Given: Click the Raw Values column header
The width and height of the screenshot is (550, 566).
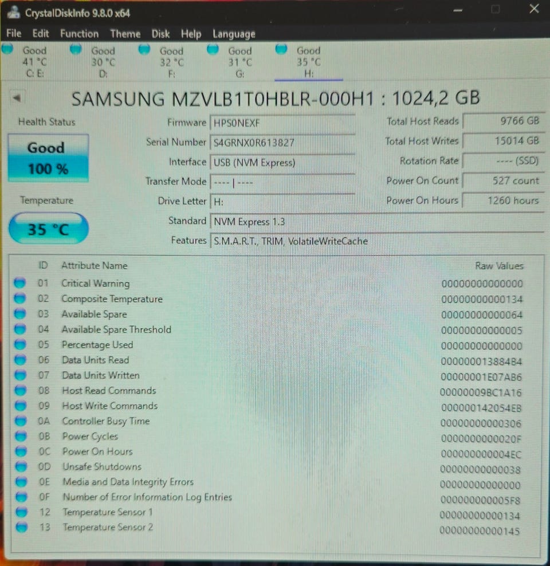Looking at the screenshot, I should [499, 266].
